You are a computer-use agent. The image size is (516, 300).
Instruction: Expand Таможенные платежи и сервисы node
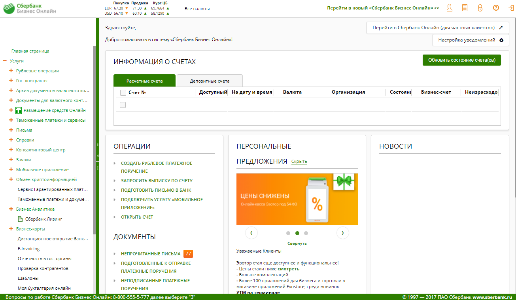(x=11, y=120)
